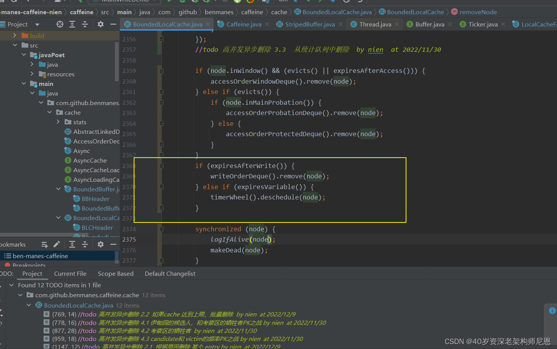Expand the build folder

15,35
